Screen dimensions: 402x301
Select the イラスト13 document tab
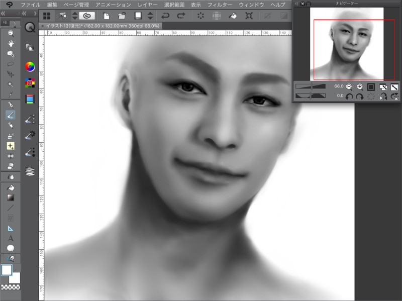[101, 26]
